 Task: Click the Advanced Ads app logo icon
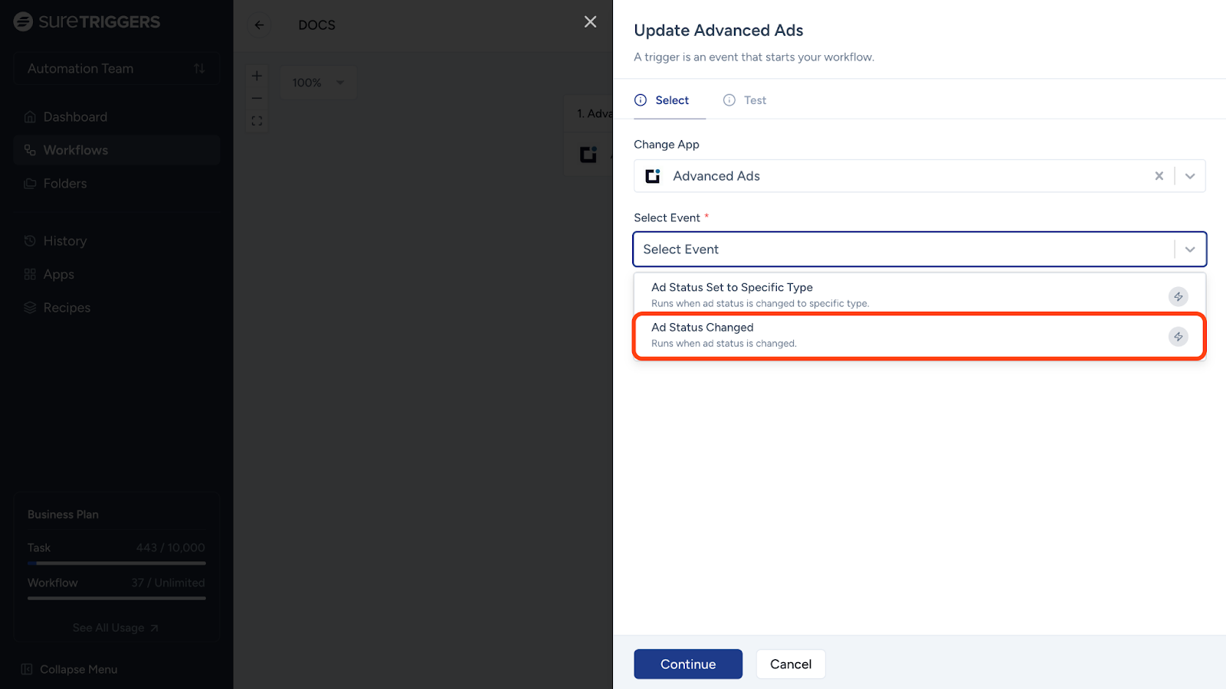(653, 176)
